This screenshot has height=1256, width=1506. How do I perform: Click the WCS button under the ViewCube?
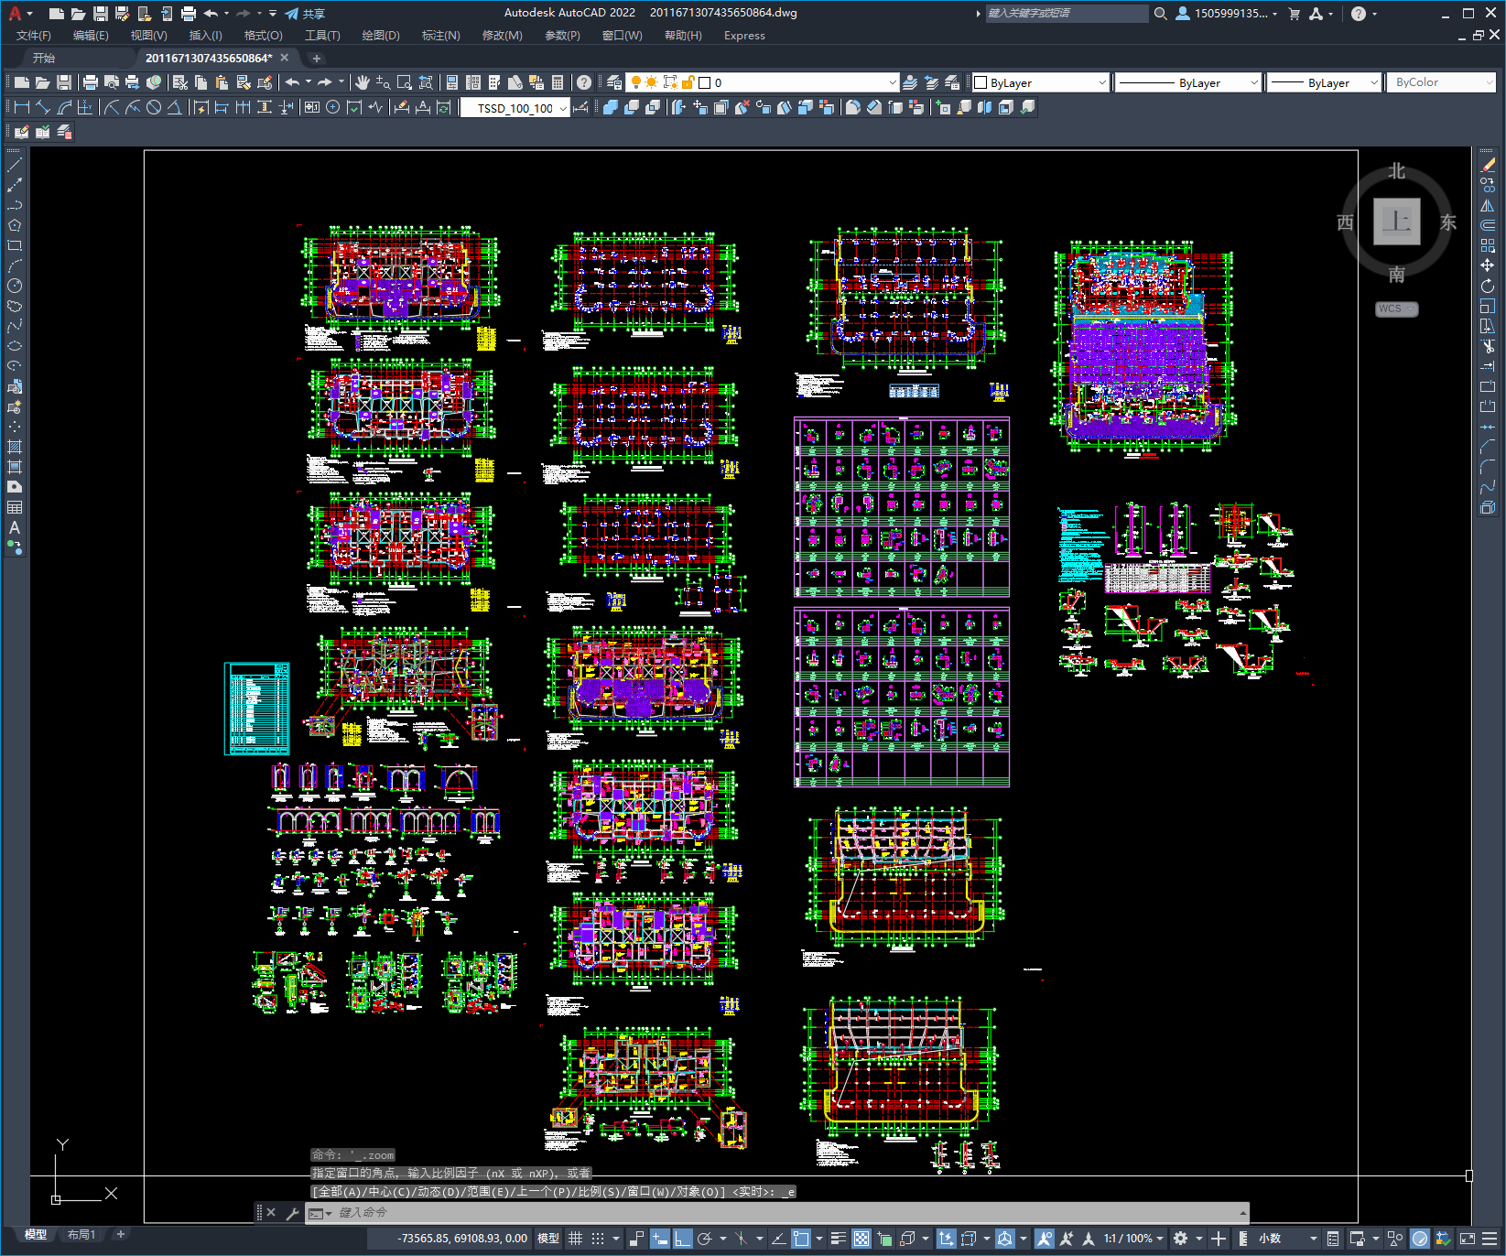coord(1396,309)
